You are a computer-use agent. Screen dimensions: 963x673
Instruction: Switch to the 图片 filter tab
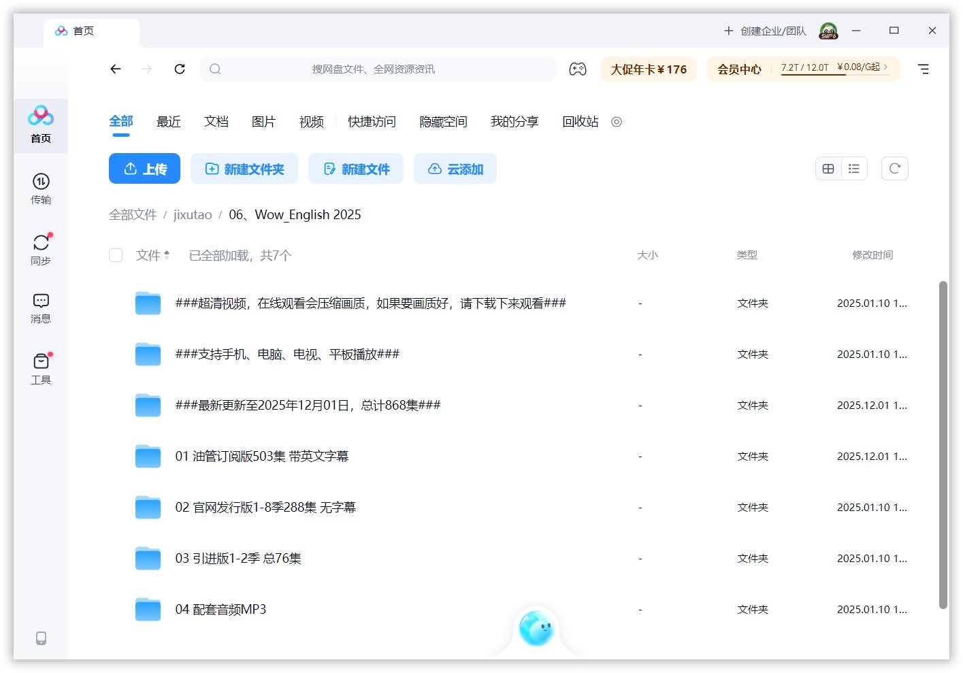tap(263, 122)
